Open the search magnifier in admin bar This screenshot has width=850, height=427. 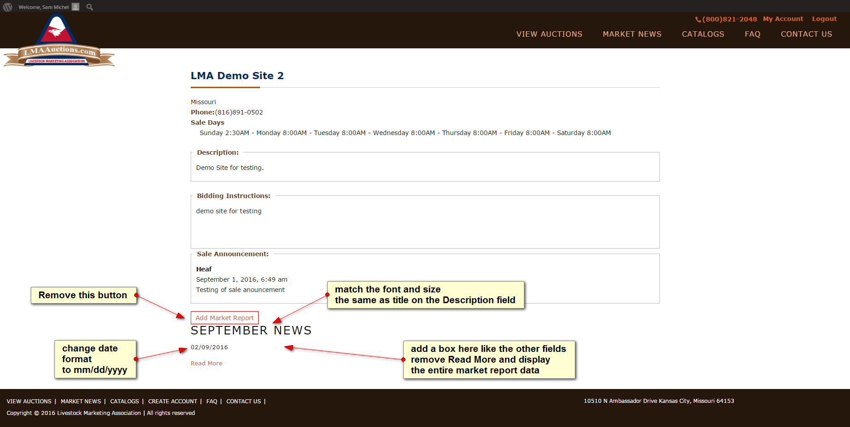(90, 7)
